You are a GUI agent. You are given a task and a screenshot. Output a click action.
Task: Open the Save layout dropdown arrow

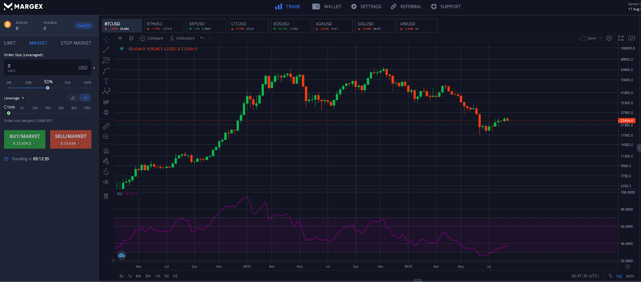[600, 38]
